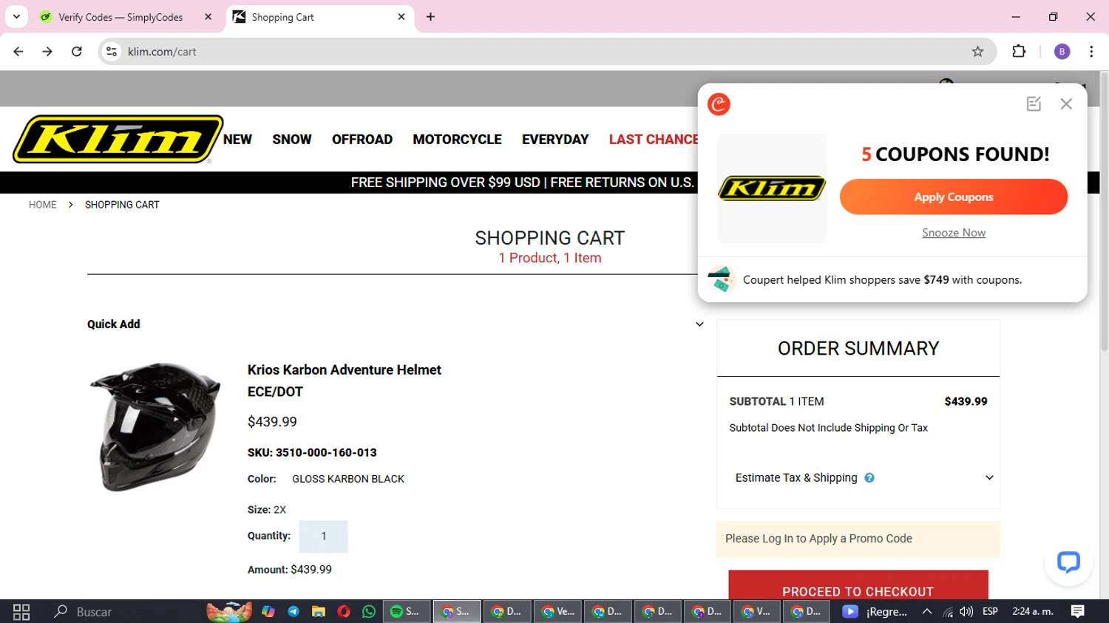The width and height of the screenshot is (1109, 623).
Task: Open WhatsApp from the taskbar
Action: (369, 612)
